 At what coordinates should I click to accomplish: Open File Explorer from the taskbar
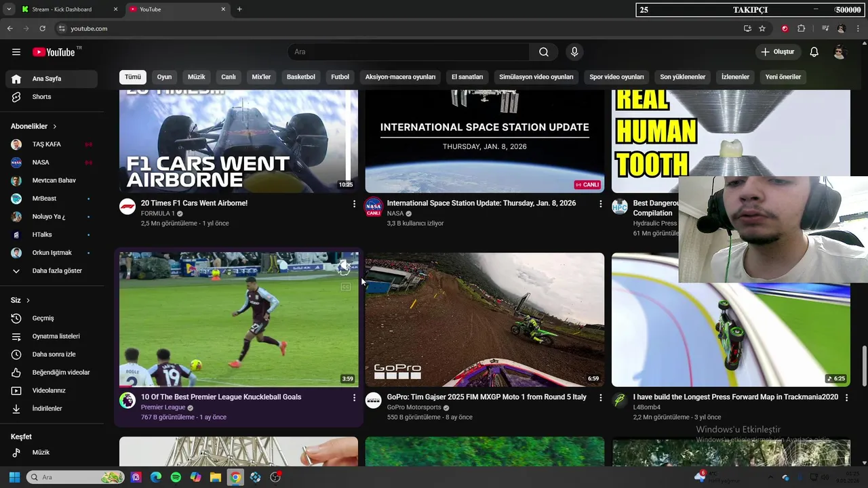click(216, 477)
